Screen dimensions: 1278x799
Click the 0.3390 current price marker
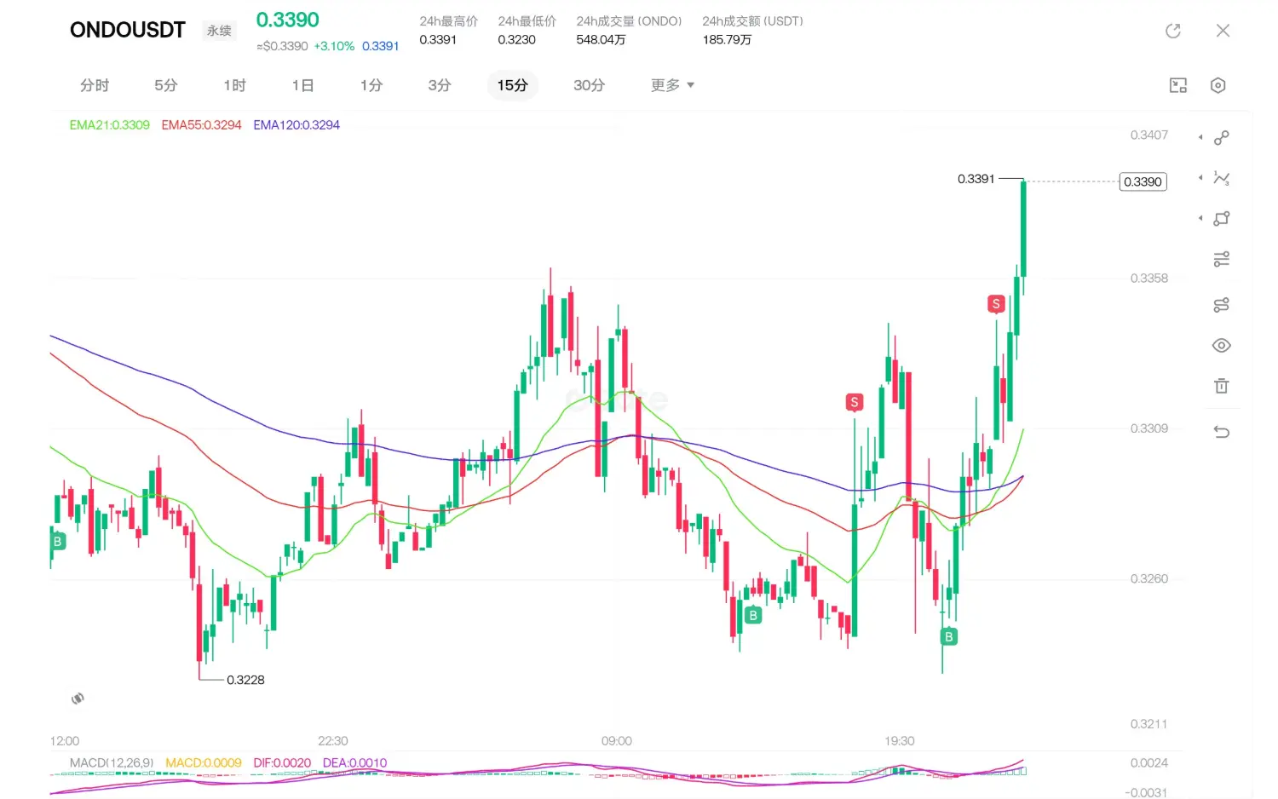click(x=1143, y=181)
